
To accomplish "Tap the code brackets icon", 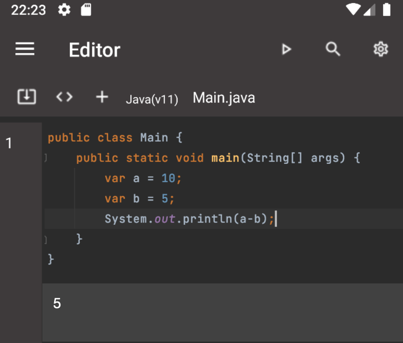I will pos(64,97).
